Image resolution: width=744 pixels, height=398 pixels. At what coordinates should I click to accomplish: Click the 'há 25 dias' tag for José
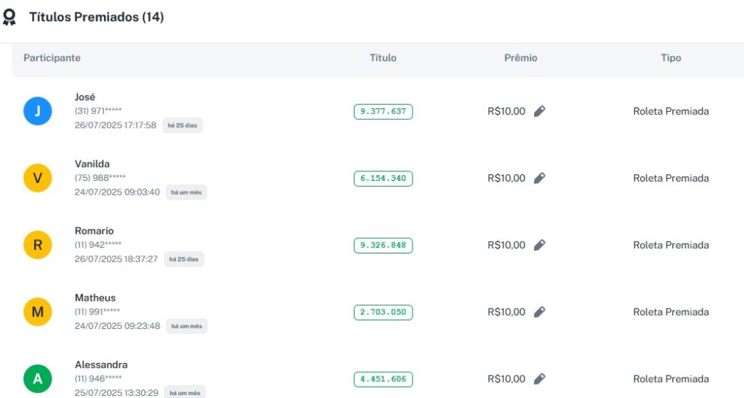[182, 126]
